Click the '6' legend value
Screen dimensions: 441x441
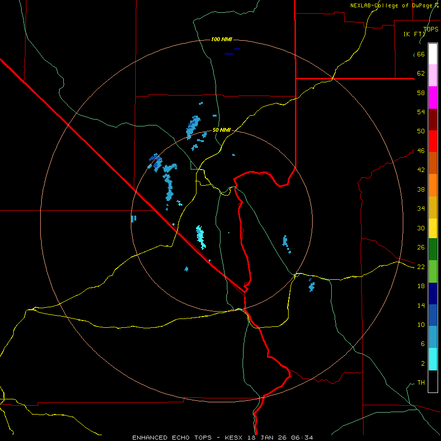coord(422,343)
